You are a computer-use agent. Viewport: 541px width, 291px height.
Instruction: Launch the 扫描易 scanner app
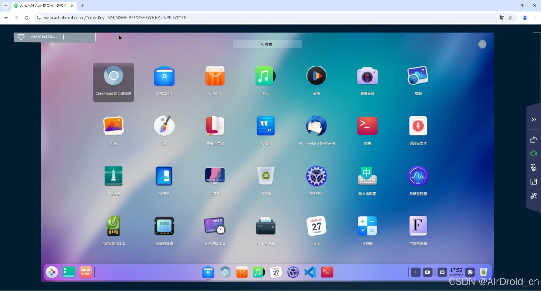click(164, 176)
